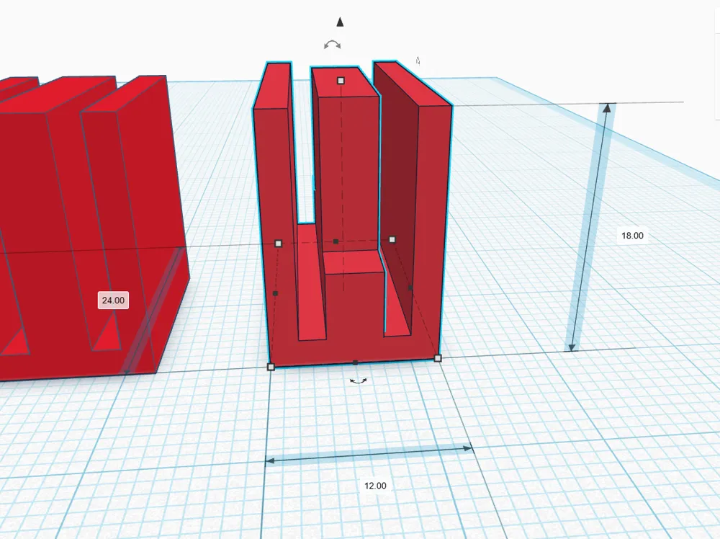Viewport: 720px width, 539px height.
Task: Select the back-right white corner handle
Action: pyautogui.click(x=392, y=239)
